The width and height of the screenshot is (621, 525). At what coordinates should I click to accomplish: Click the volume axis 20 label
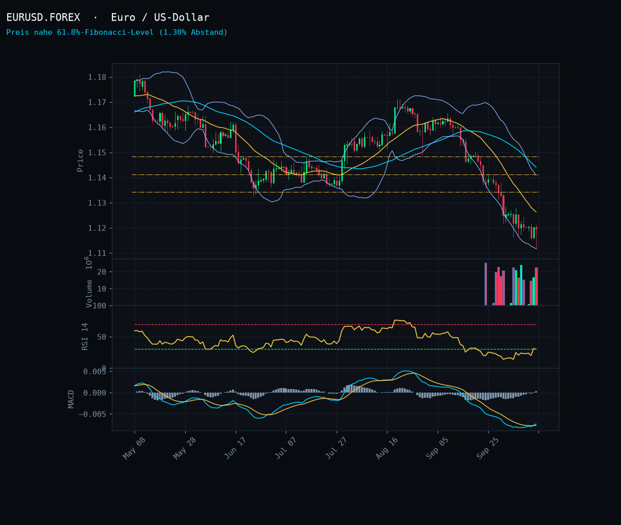click(x=102, y=272)
